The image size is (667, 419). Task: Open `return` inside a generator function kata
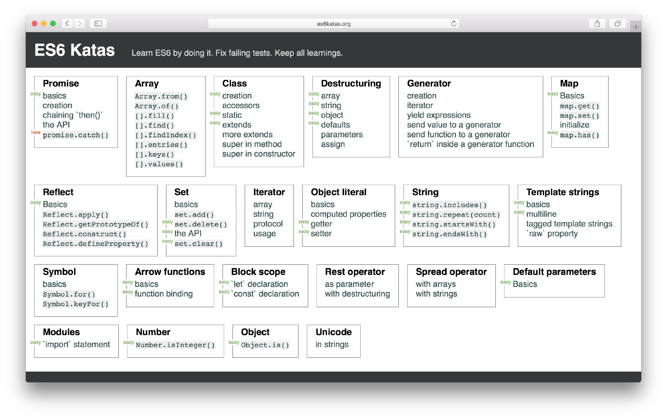[471, 144]
